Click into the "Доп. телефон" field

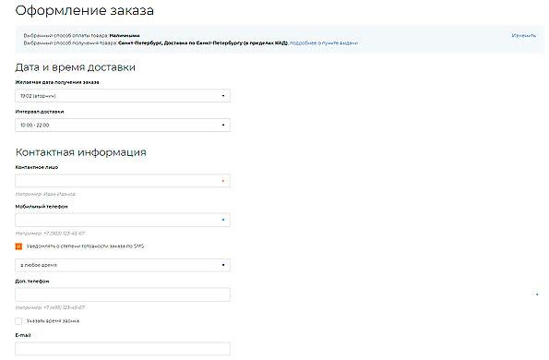click(123, 294)
